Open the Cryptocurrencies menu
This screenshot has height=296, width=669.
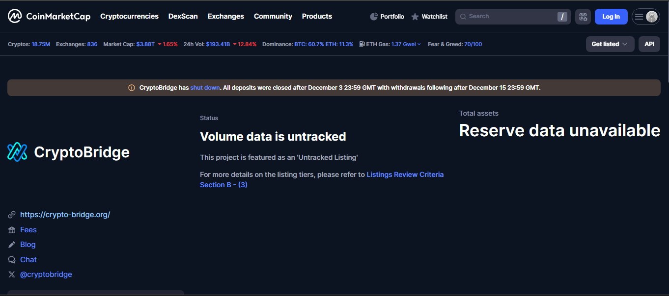point(129,16)
